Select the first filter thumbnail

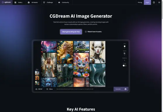pos(37,73)
